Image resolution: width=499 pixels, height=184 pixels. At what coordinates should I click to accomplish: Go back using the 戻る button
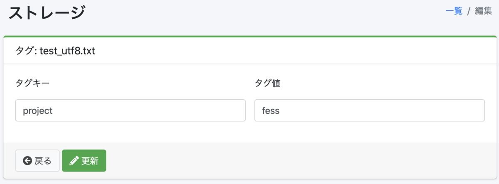point(37,161)
